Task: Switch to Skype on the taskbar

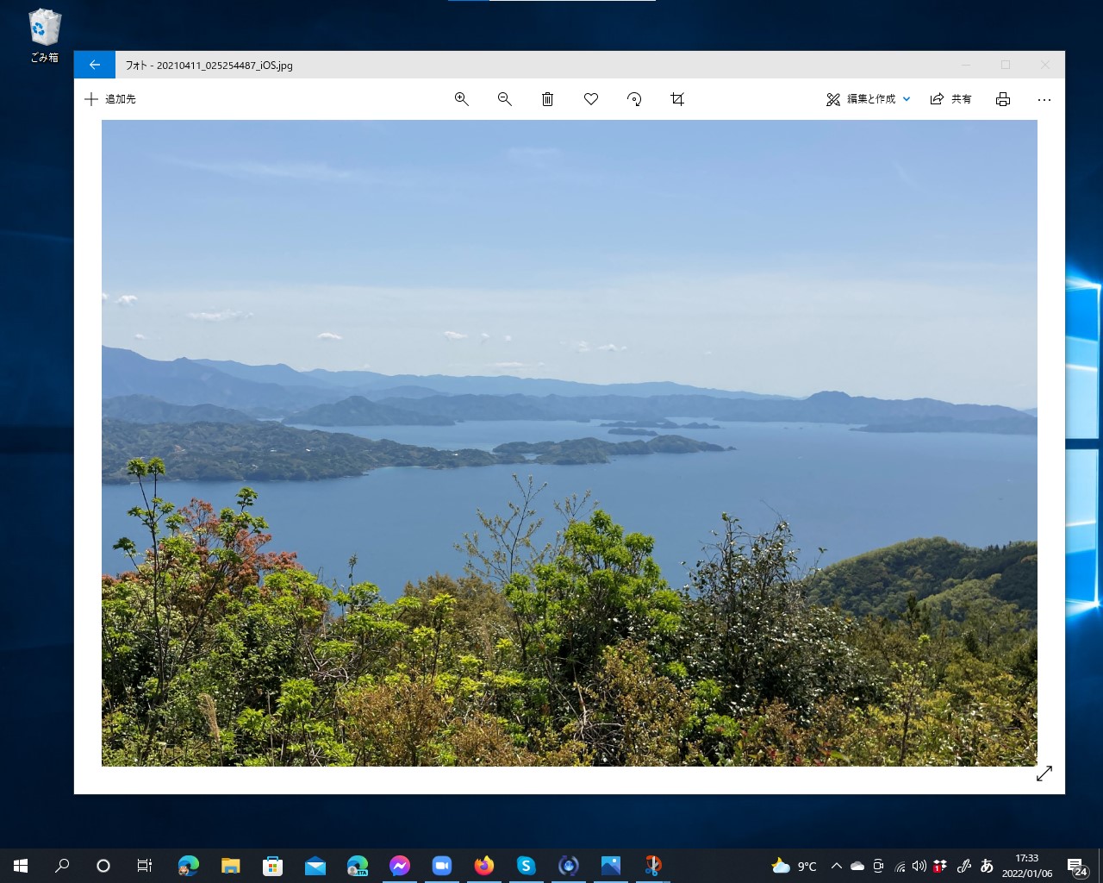Action: point(526,866)
